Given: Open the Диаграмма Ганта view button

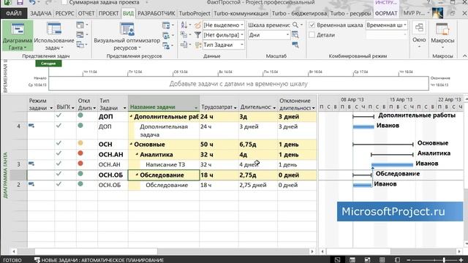Looking at the screenshot, I should (x=18, y=36).
